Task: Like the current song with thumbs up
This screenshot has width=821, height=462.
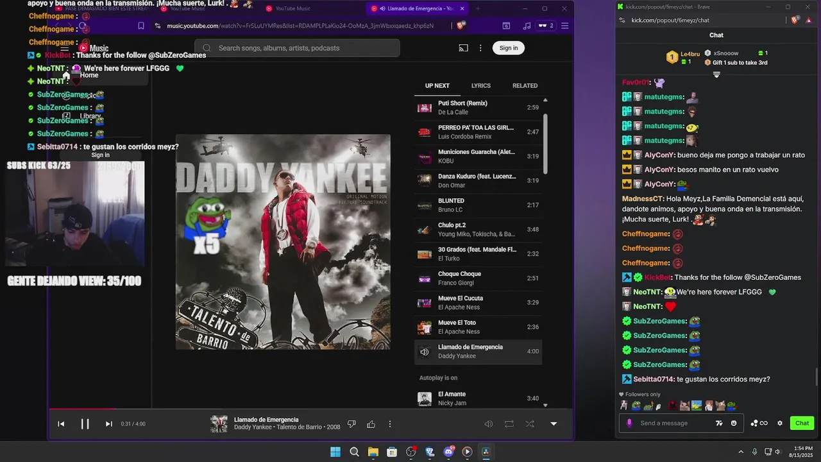Action: coord(371,424)
